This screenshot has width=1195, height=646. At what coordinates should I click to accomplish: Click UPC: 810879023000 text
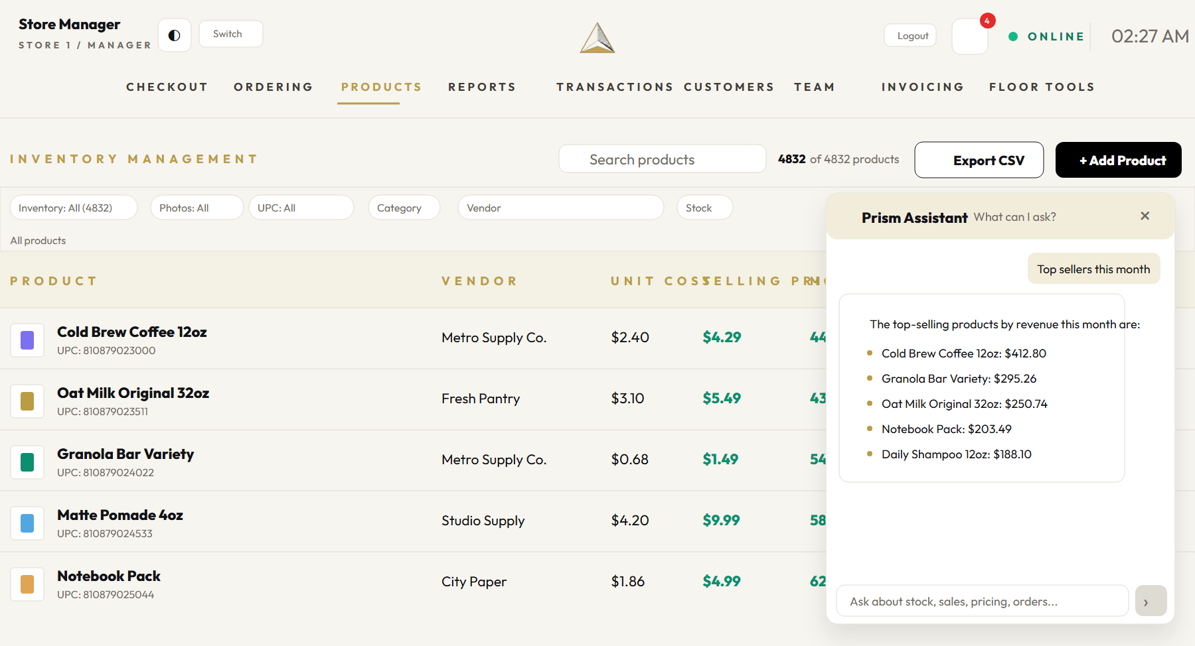tap(106, 350)
